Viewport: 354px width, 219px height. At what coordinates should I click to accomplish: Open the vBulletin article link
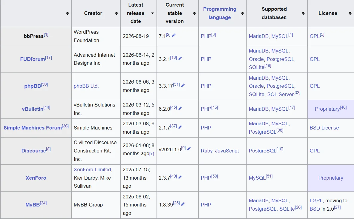point(33,109)
